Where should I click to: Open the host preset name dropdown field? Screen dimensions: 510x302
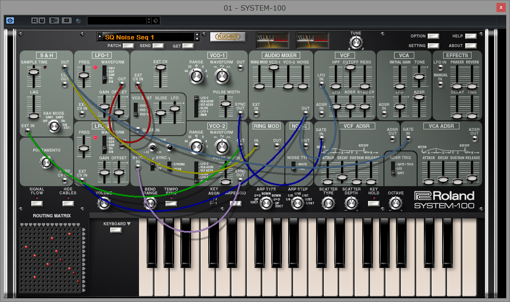pos(116,21)
